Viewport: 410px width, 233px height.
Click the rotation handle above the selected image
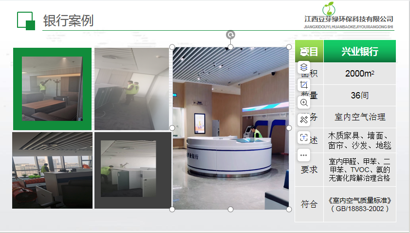(231, 35)
